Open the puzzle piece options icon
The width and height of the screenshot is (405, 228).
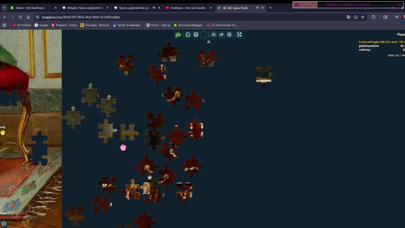pyautogui.click(x=188, y=35)
